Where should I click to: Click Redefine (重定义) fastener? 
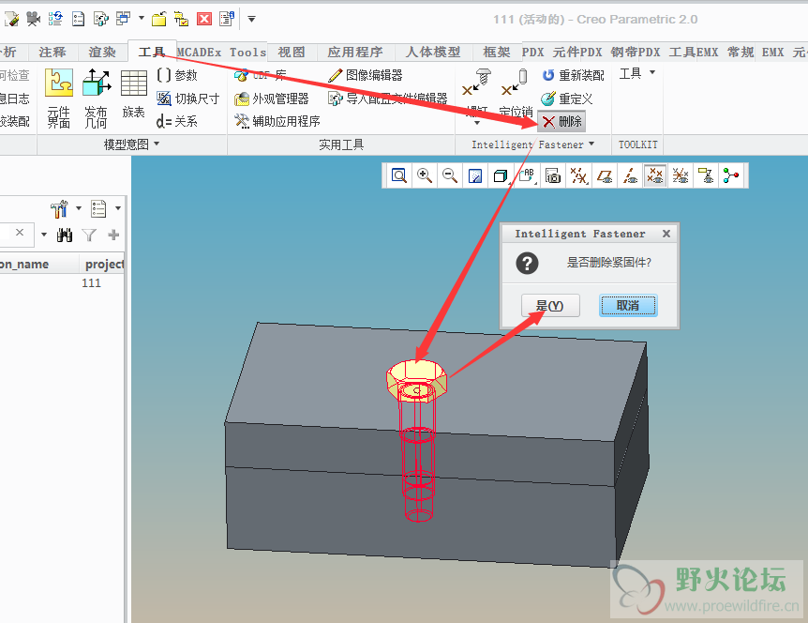tap(566, 99)
